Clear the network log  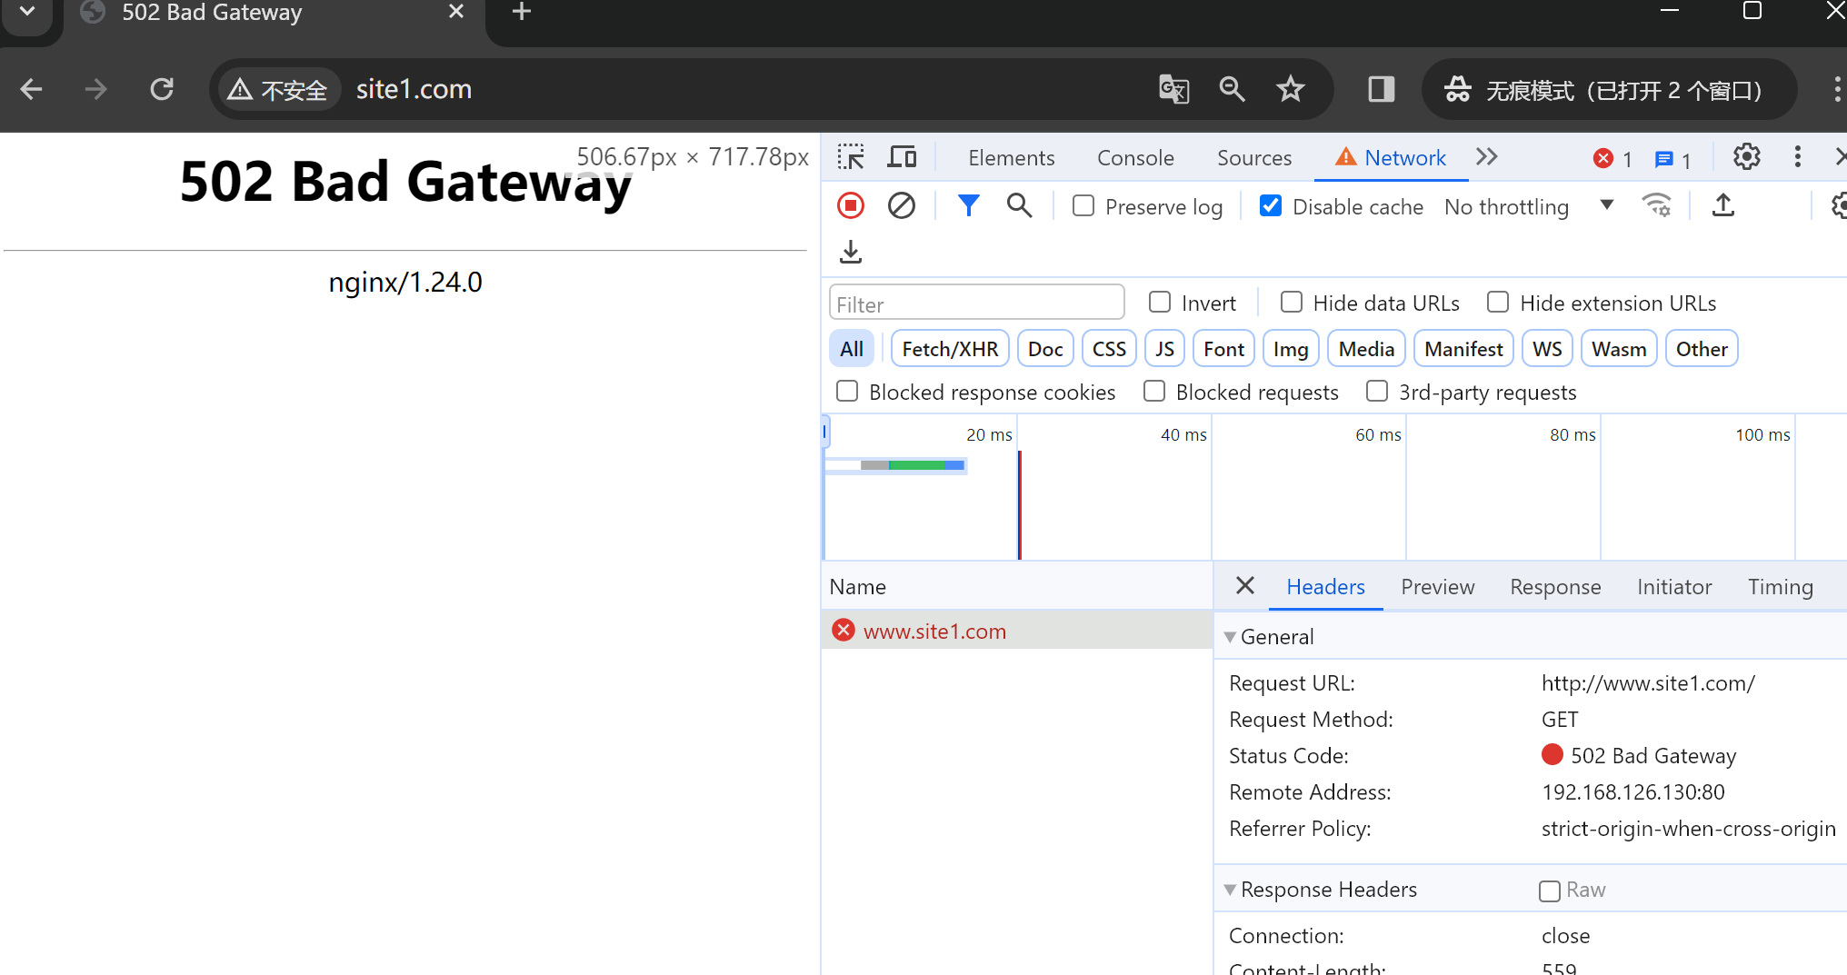click(x=901, y=206)
